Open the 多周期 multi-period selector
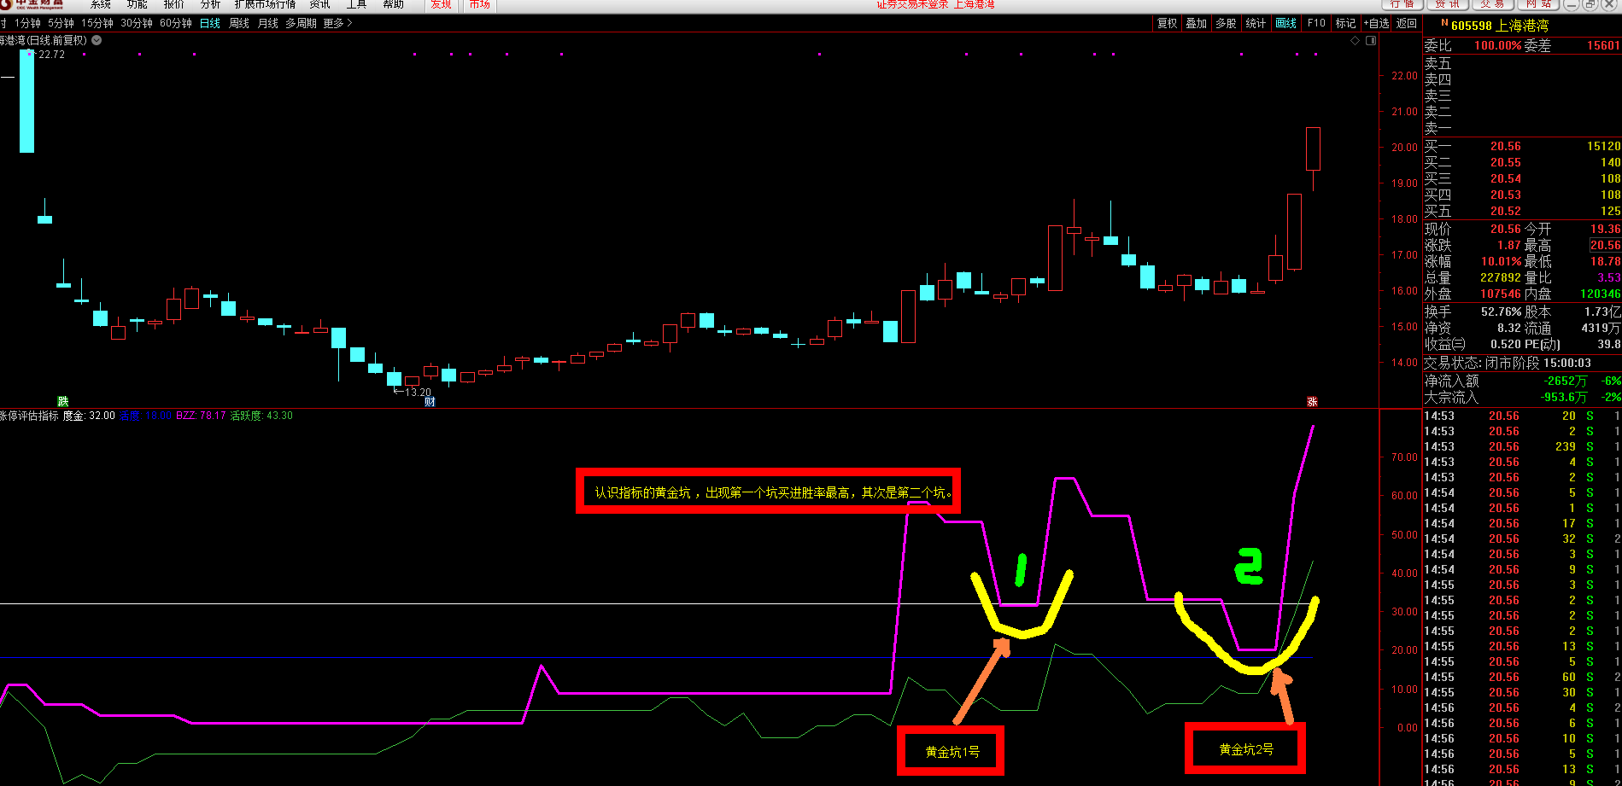Viewport: 1622px width, 786px height. 301,24
